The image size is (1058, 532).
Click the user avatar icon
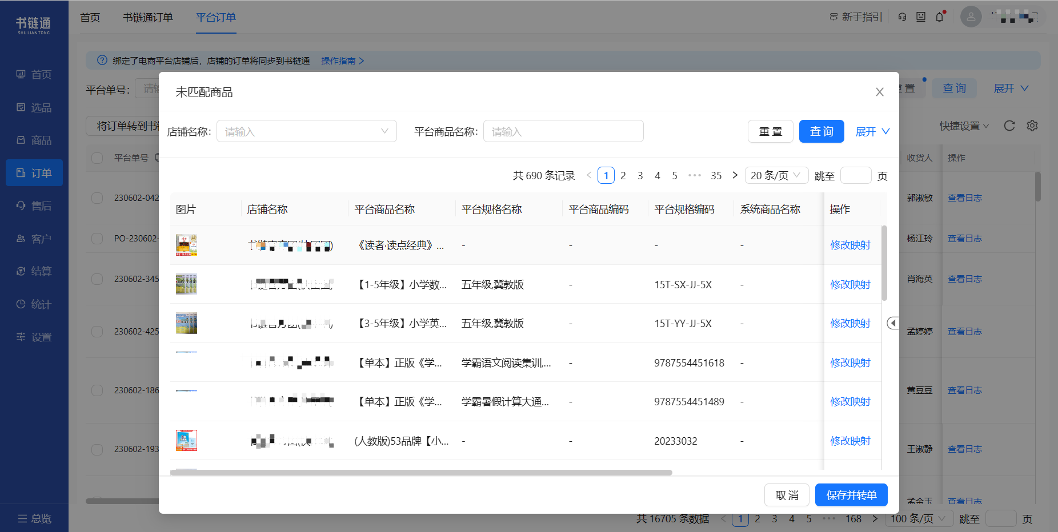coord(971,17)
